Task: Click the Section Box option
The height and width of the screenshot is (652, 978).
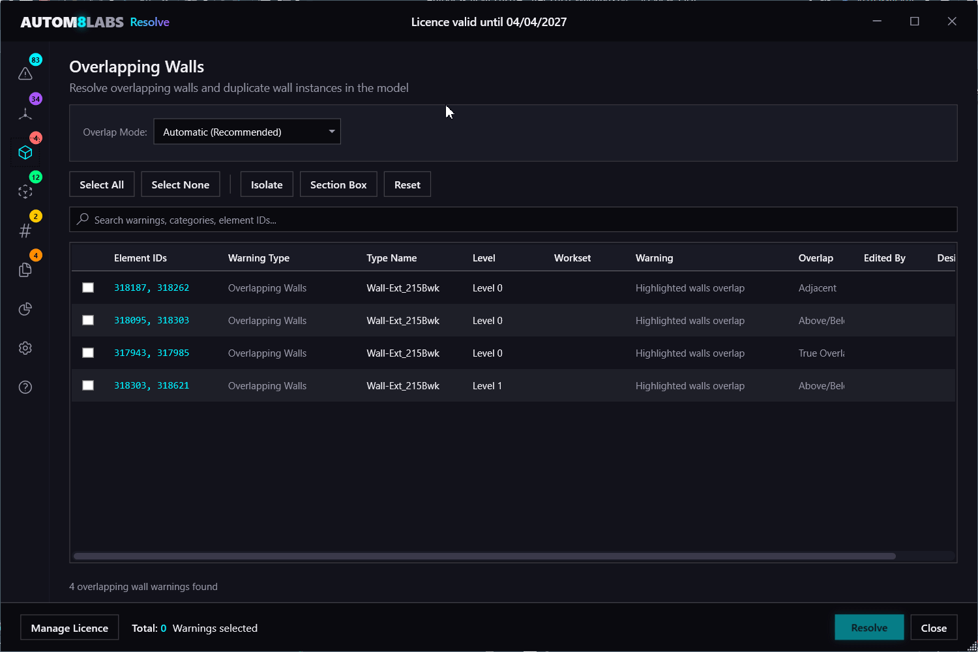Action: (338, 184)
